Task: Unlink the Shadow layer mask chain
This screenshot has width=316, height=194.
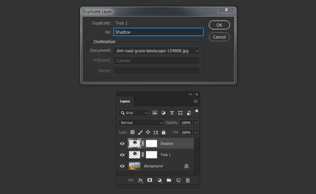Action: click(x=143, y=143)
